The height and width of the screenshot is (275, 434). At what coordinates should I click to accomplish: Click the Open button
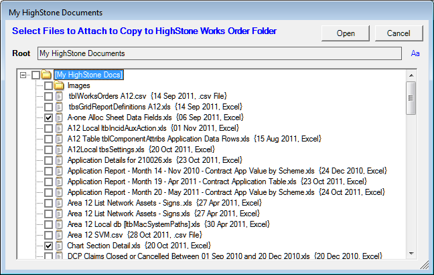pos(346,33)
